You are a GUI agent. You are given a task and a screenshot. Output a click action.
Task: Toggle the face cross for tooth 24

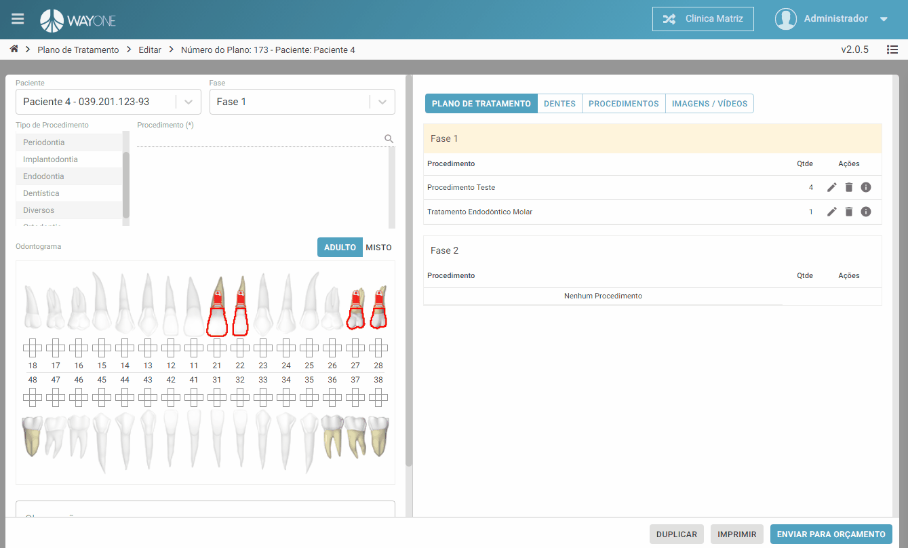pos(286,349)
